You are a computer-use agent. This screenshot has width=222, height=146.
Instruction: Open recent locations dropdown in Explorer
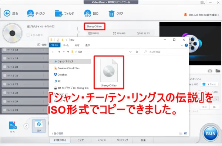coord(64,52)
